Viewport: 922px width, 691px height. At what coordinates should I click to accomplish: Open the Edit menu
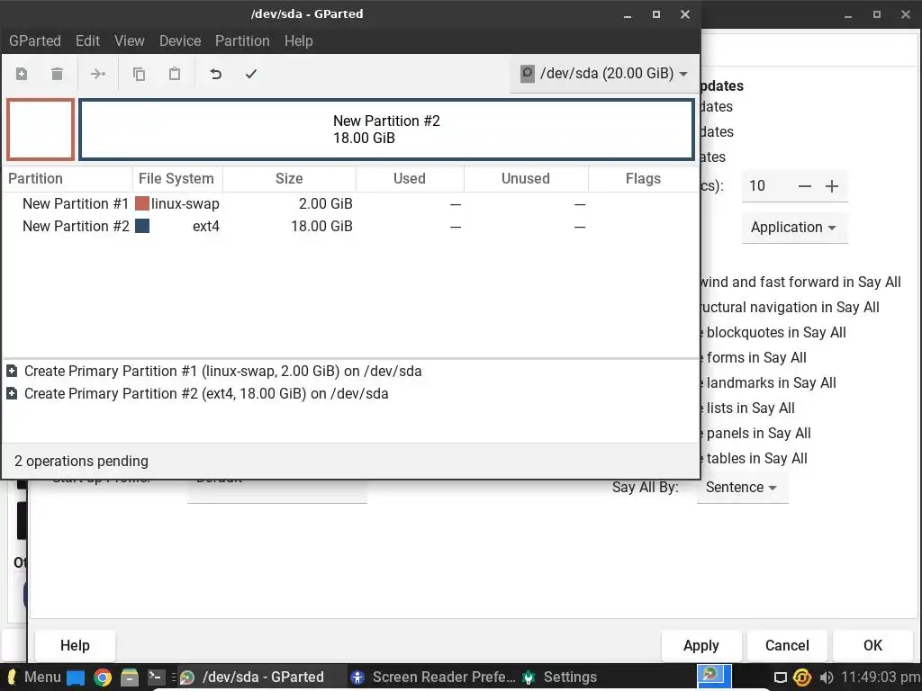87,41
